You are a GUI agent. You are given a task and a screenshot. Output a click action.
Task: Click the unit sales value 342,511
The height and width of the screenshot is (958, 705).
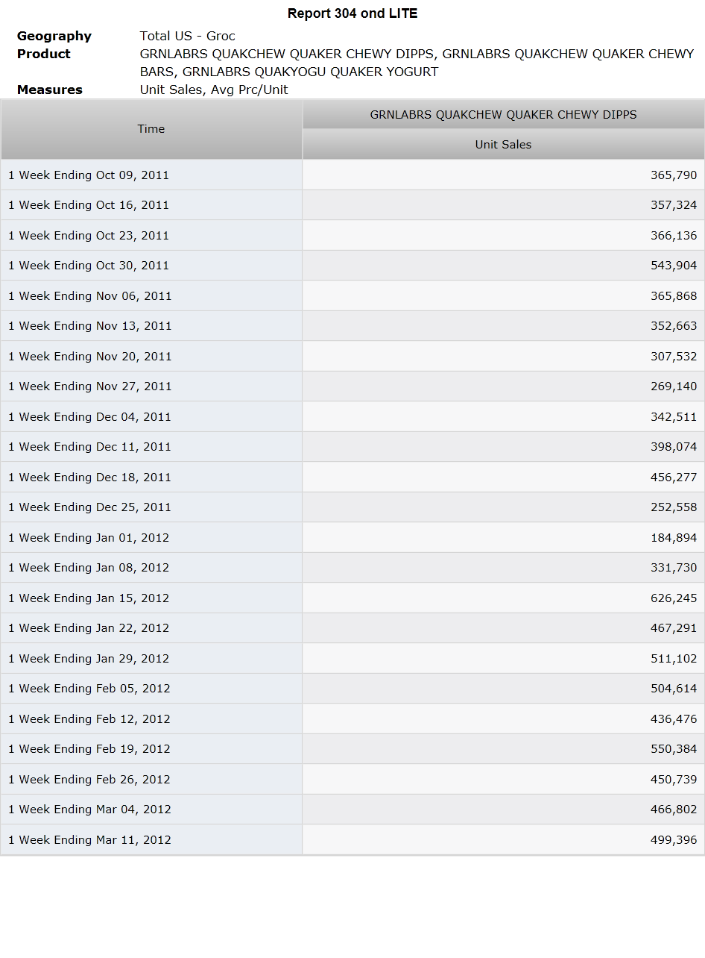[x=674, y=416]
